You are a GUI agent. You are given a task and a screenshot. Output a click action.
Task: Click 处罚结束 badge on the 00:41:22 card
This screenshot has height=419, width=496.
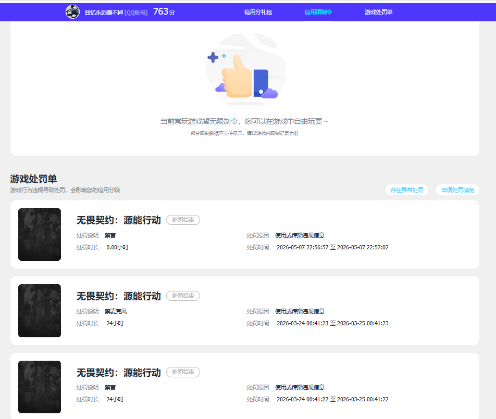coord(183,372)
